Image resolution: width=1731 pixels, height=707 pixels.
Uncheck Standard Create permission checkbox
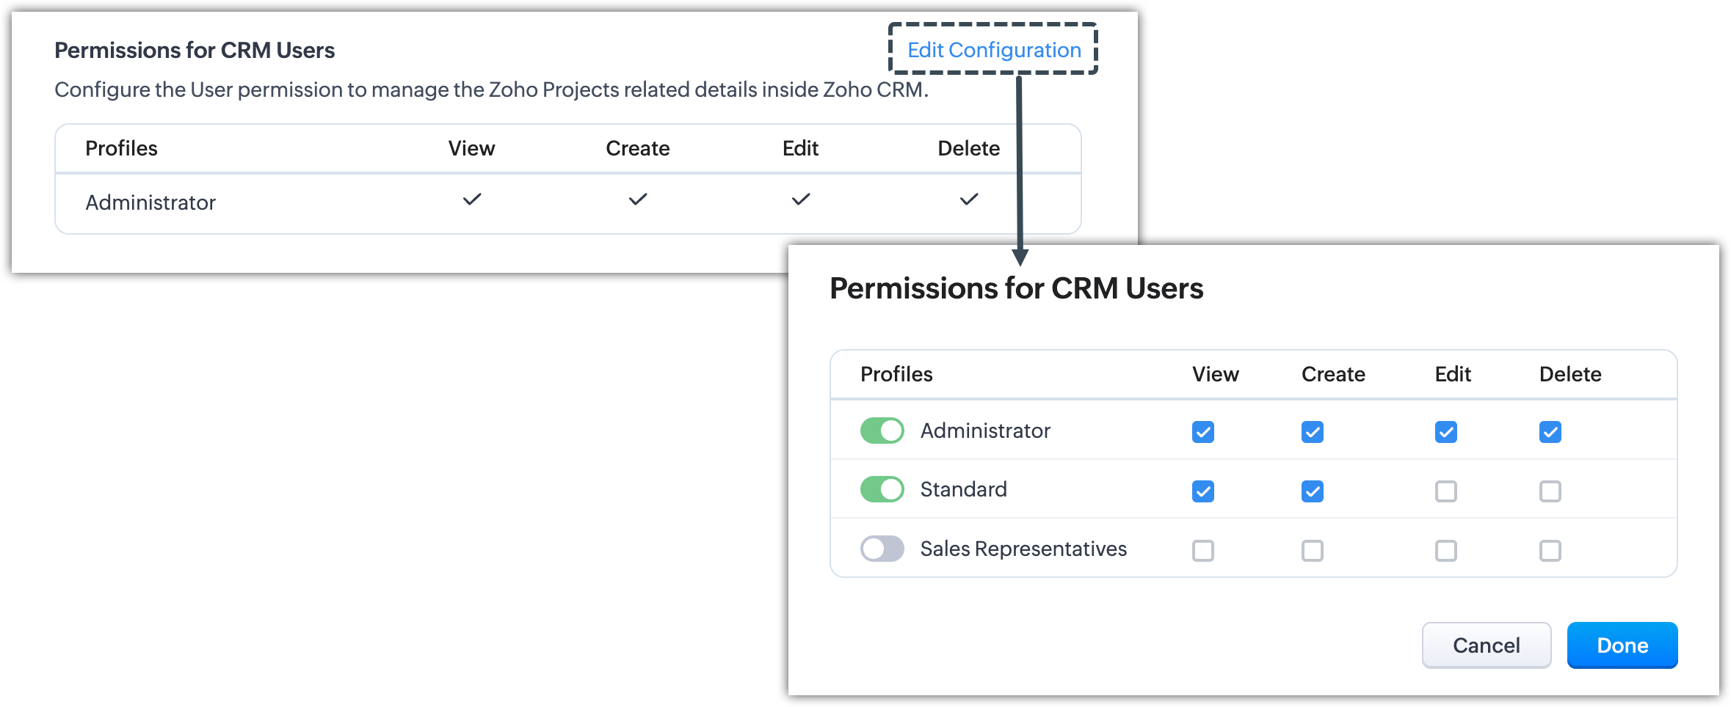pos(1312,491)
